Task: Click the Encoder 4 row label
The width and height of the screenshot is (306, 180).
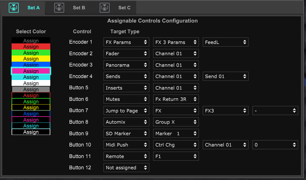Action: pos(81,76)
